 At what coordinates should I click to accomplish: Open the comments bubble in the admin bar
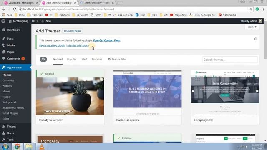click(35, 21)
